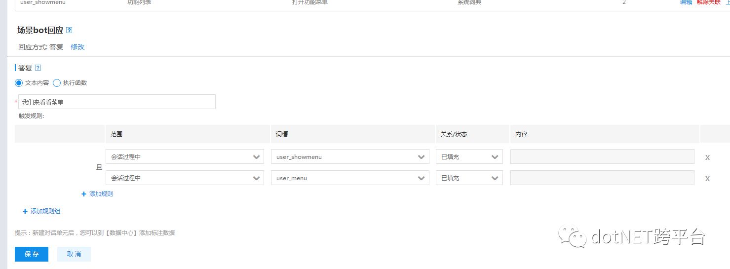Open 范围 dropdown in user_menu row

coord(185,178)
